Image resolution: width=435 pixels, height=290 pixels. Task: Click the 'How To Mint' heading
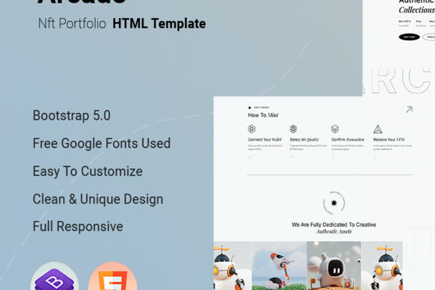coord(263,115)
